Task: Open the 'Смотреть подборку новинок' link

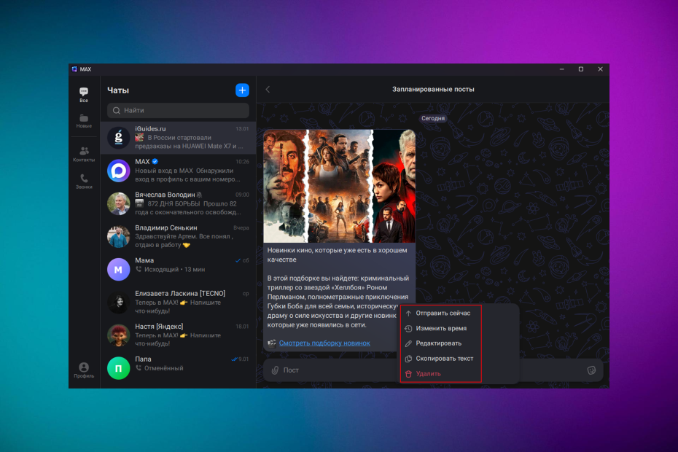Action: (324, 343)
